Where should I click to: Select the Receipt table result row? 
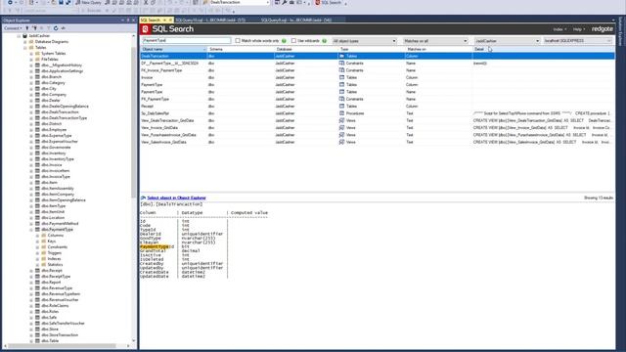(x=378, y=107)
